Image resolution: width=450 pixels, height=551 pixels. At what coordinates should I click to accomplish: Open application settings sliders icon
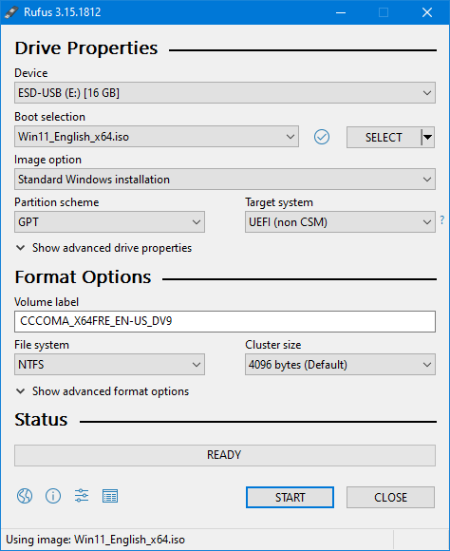(x=82, y=496)
